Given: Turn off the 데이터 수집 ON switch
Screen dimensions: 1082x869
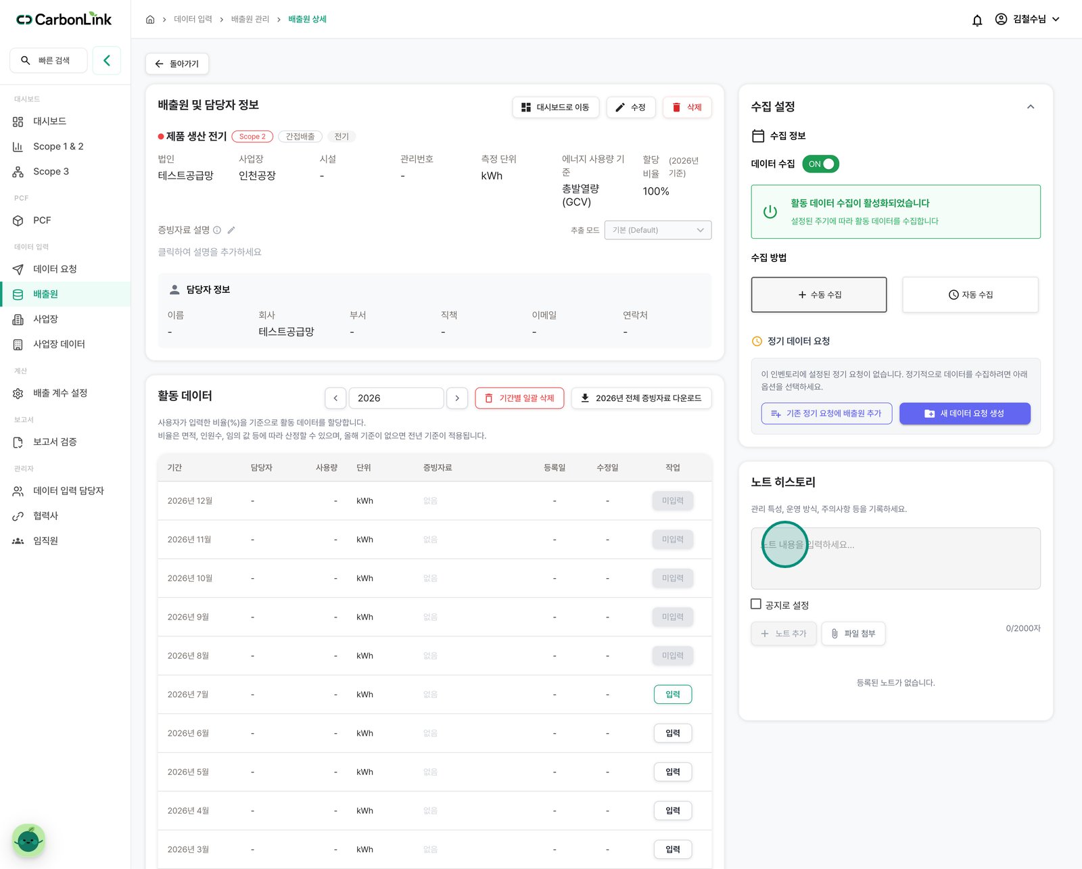Looking at the screenshot, I should coord(820,164).
